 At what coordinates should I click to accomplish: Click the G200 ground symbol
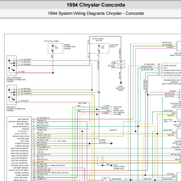coord(121,83)
